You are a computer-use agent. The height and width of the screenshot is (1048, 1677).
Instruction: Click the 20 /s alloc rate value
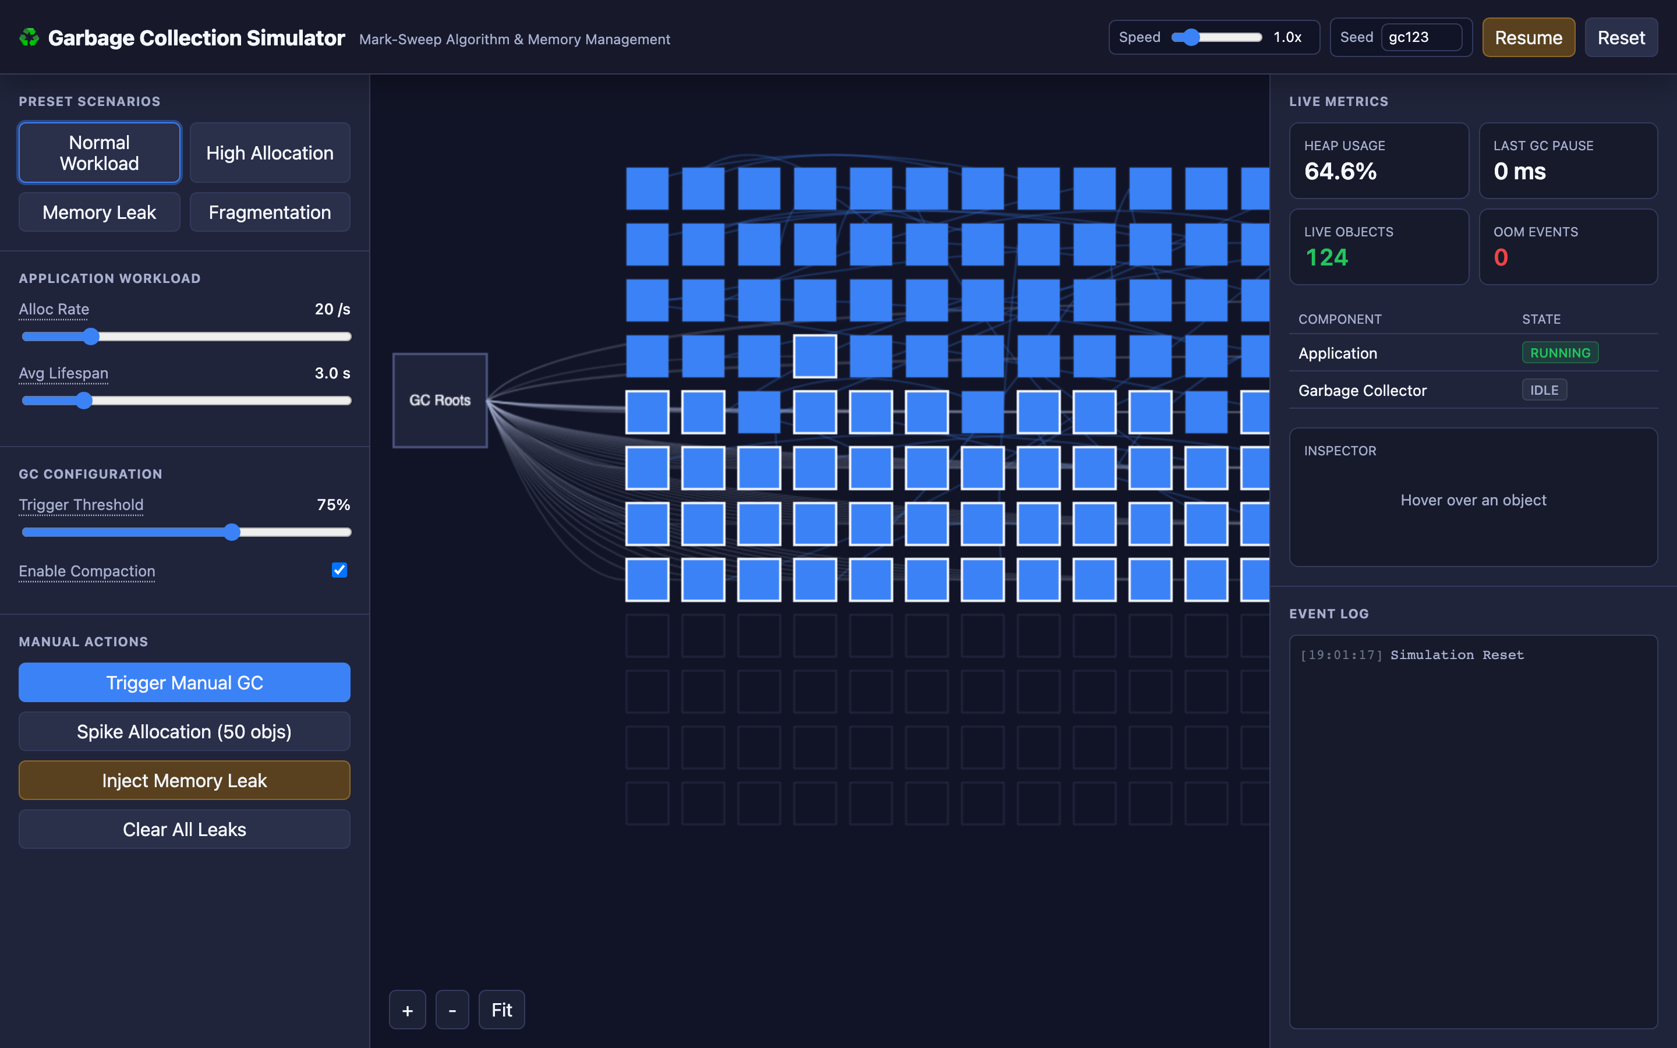tap(332, 309)
